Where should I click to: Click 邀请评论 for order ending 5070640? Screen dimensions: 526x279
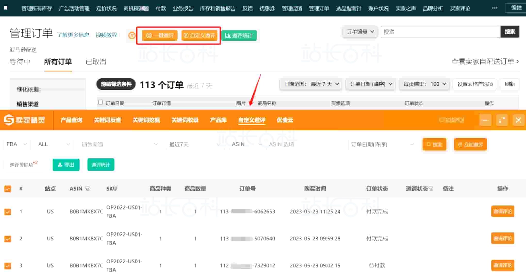[503, 238]
